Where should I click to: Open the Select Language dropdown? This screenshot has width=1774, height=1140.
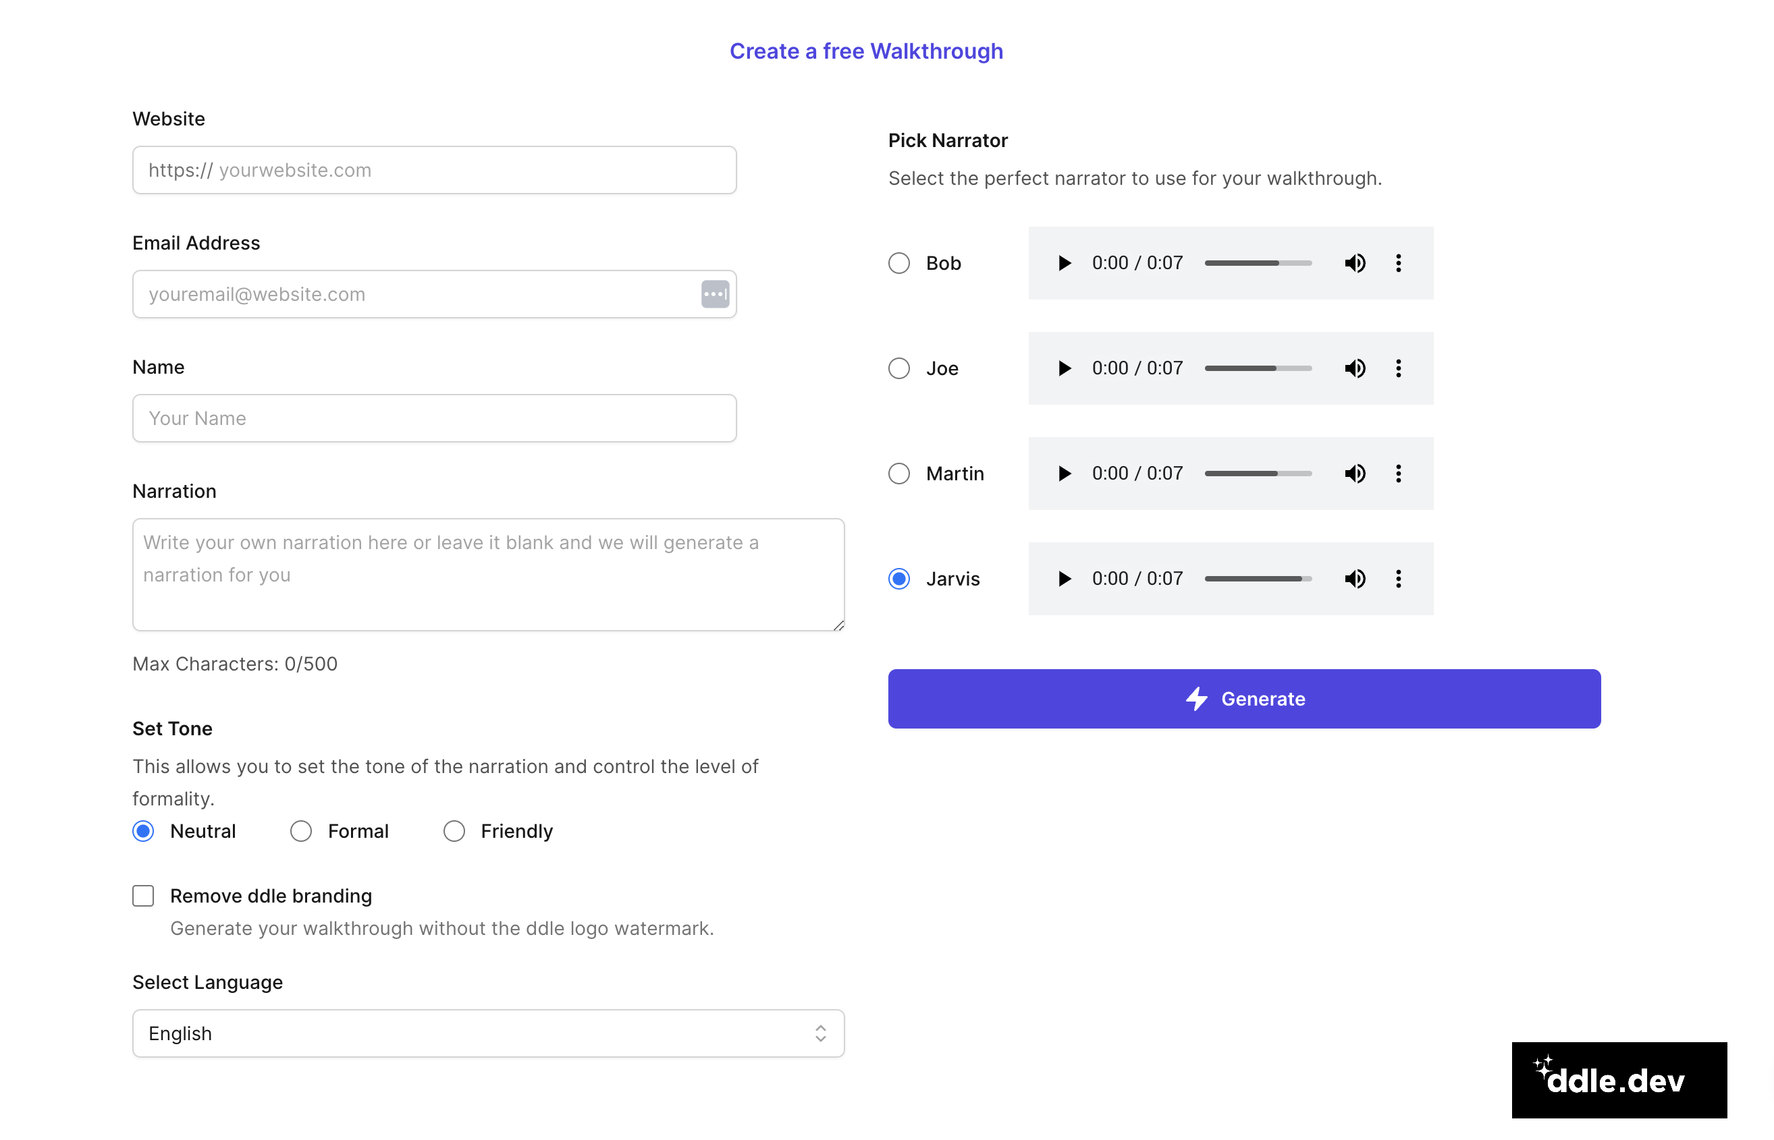pyautogui.click(x=488, y=1033)
